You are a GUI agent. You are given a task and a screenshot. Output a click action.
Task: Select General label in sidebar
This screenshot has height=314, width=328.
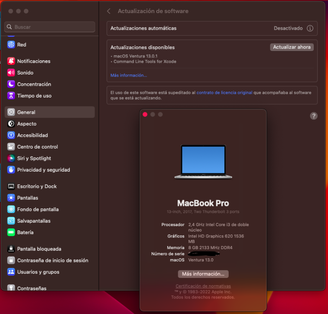tap(26, 112)
